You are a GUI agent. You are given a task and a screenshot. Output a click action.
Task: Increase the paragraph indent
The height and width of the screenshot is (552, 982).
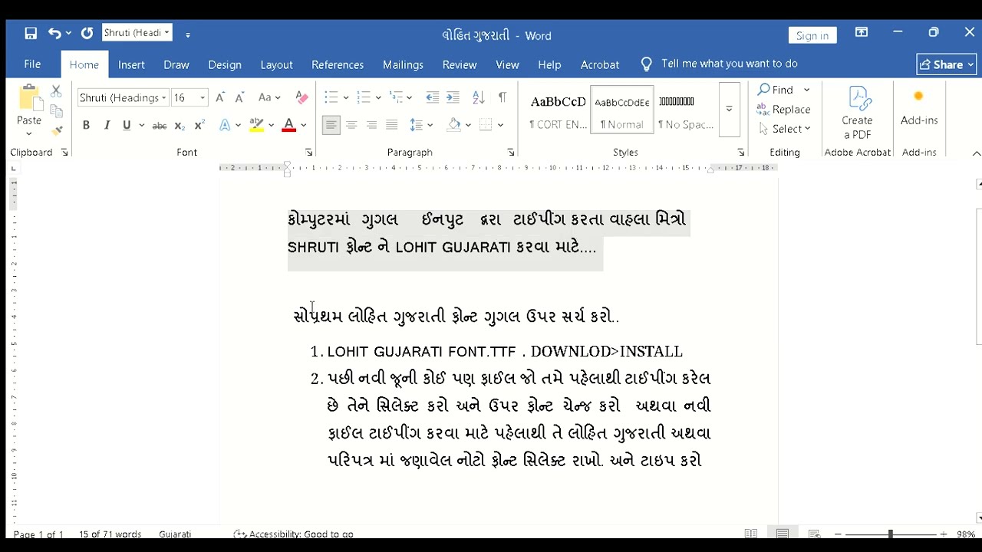pos(453,97)
